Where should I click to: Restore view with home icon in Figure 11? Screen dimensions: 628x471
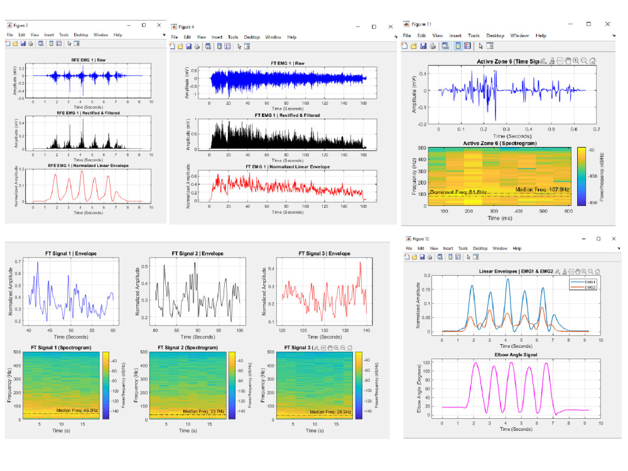(x=593, y=61)
